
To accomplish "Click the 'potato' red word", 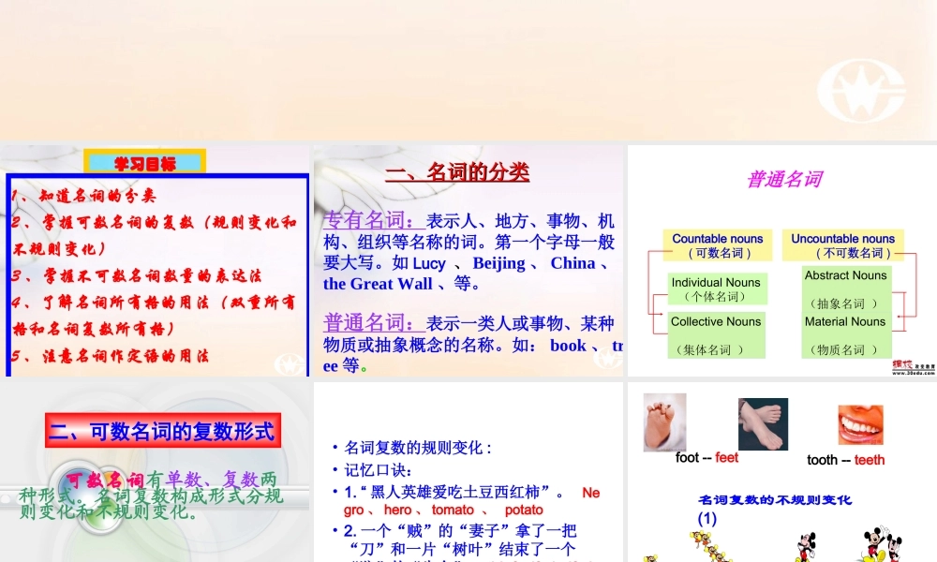I will pyautogui.click(x=524, y=510).
